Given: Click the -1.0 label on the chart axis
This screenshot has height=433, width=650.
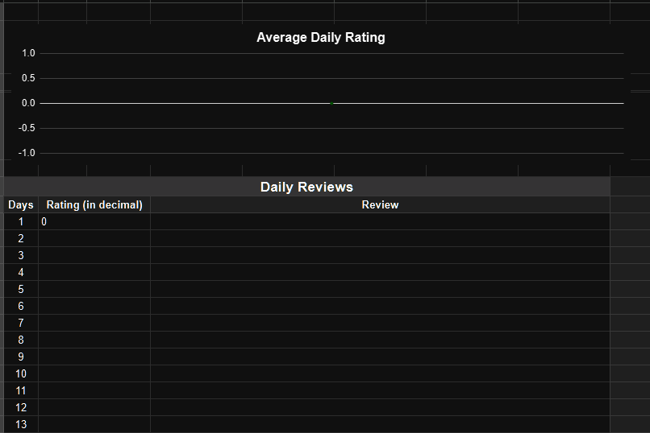Looking at the screenshot, I should pos(27,153).
